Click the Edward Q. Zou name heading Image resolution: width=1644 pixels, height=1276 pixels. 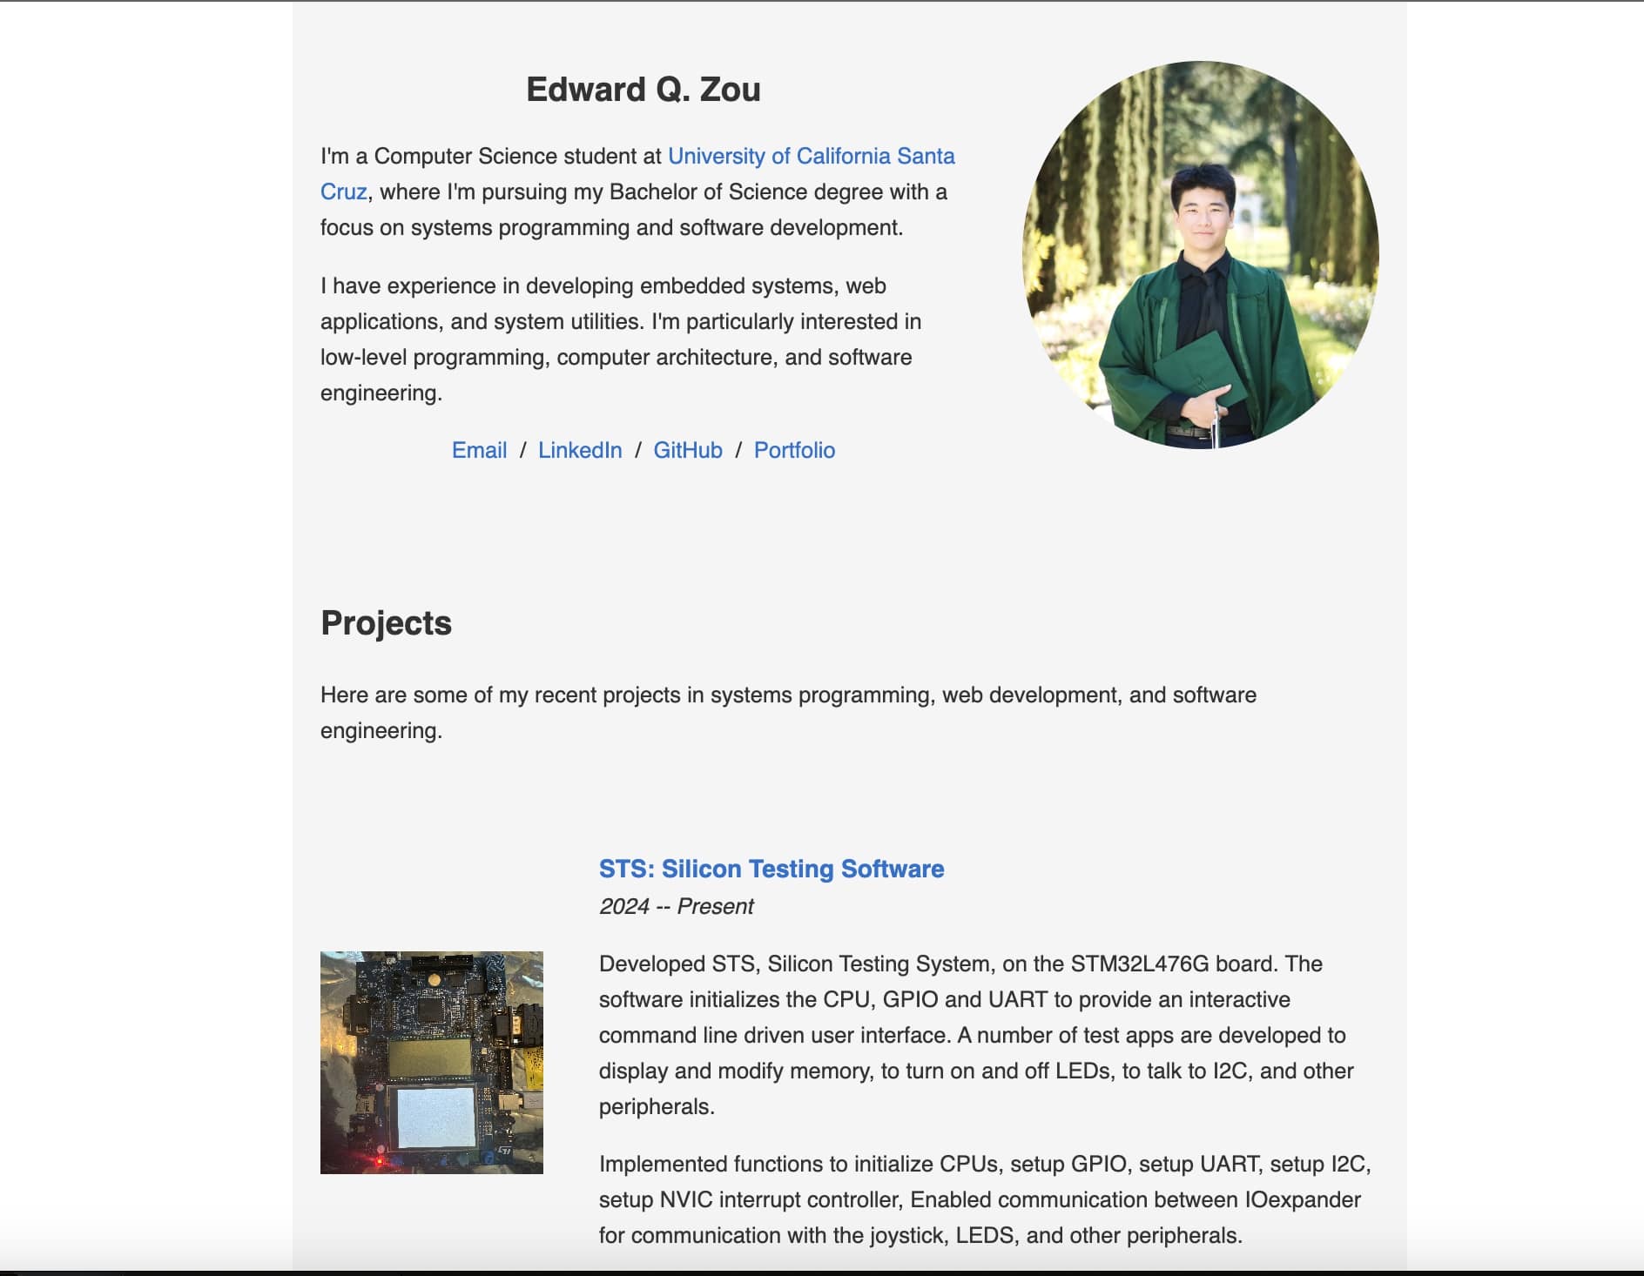[643, 90]
